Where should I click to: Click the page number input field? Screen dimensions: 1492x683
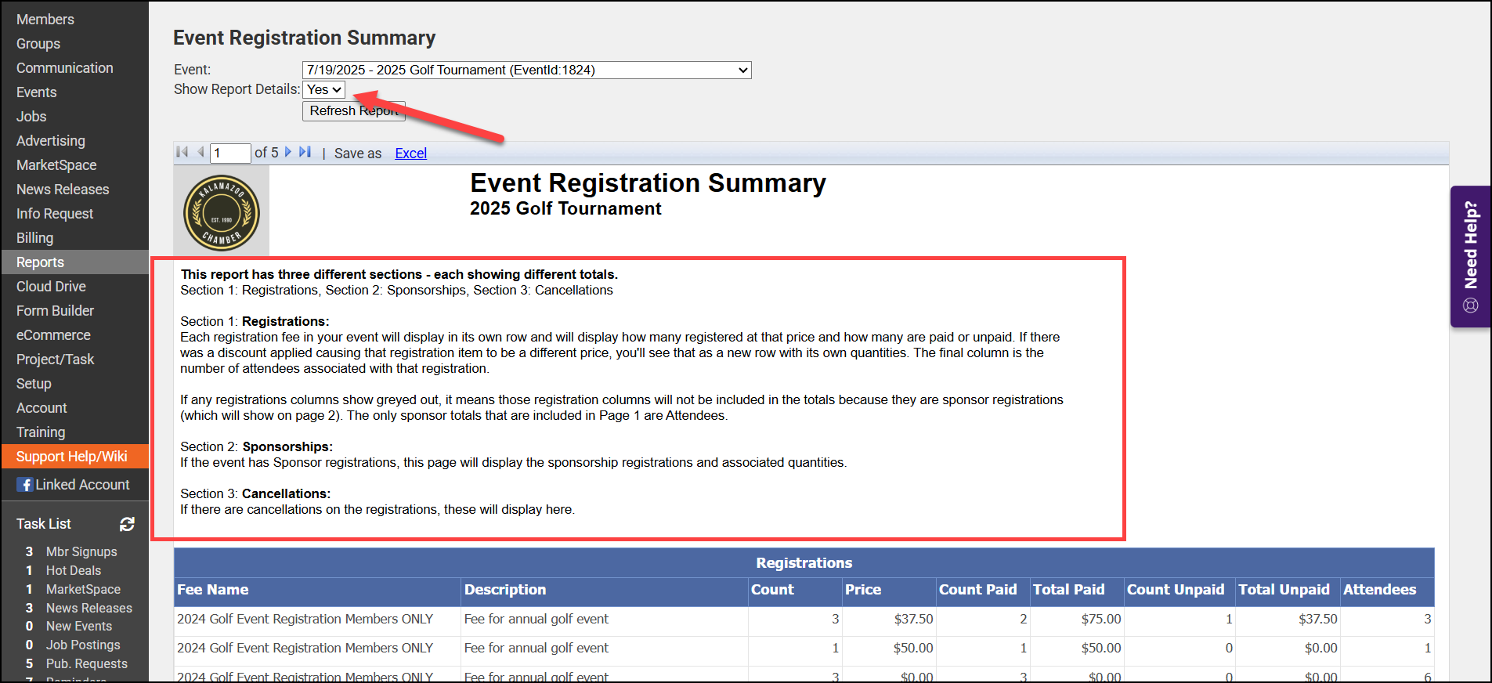(230, 153)
